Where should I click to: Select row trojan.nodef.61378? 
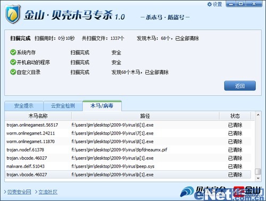(128, 150)
